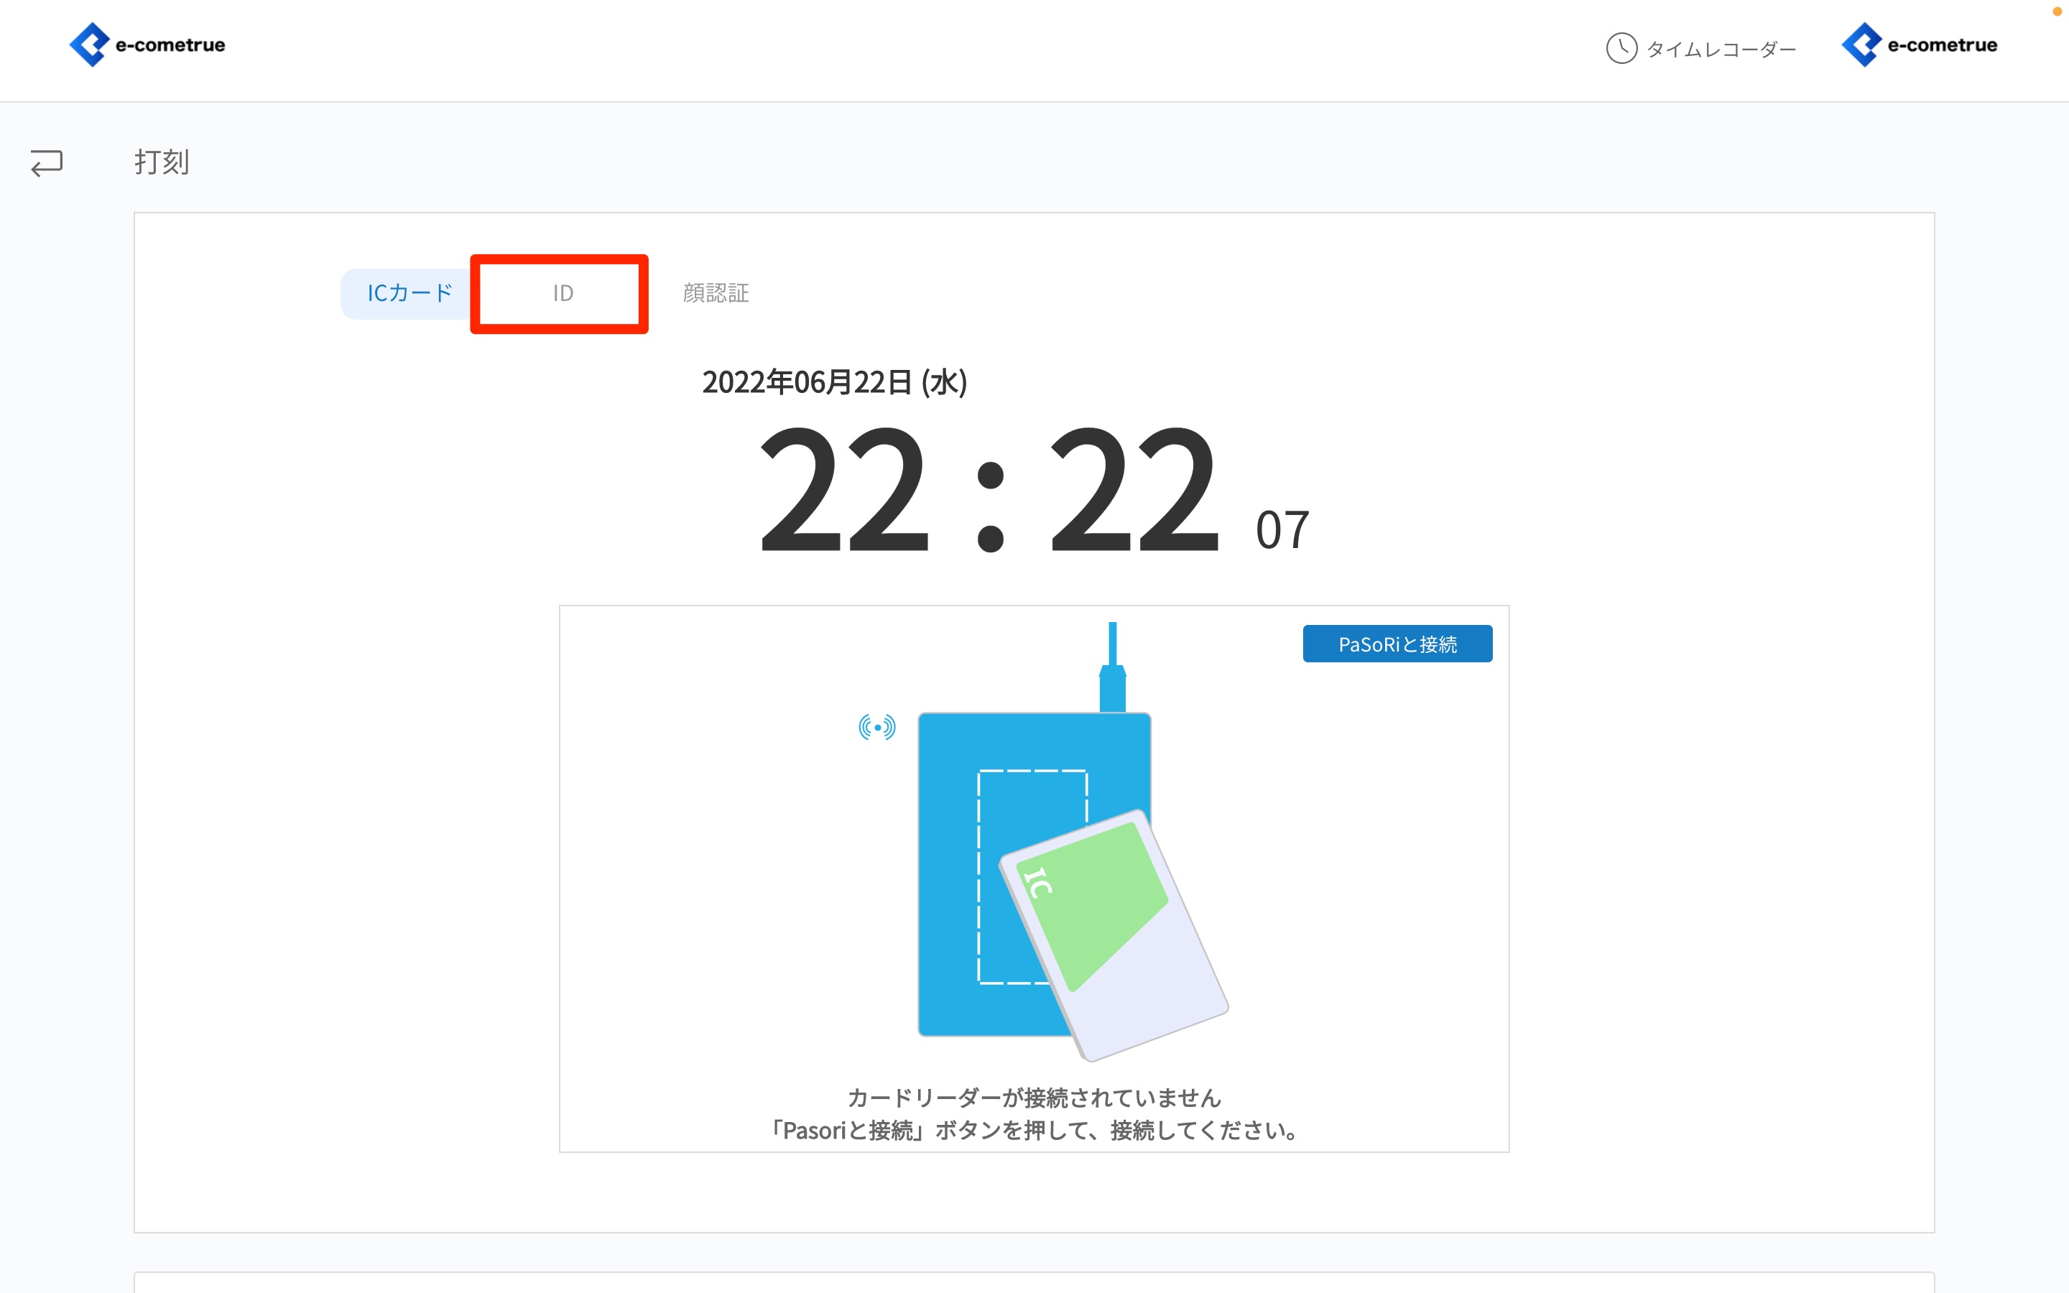Image resolution: width=2069 pixels, height=1293 pixels.
Task: Click the back arrow icon beside 打刻
Action: click(46, 162)
